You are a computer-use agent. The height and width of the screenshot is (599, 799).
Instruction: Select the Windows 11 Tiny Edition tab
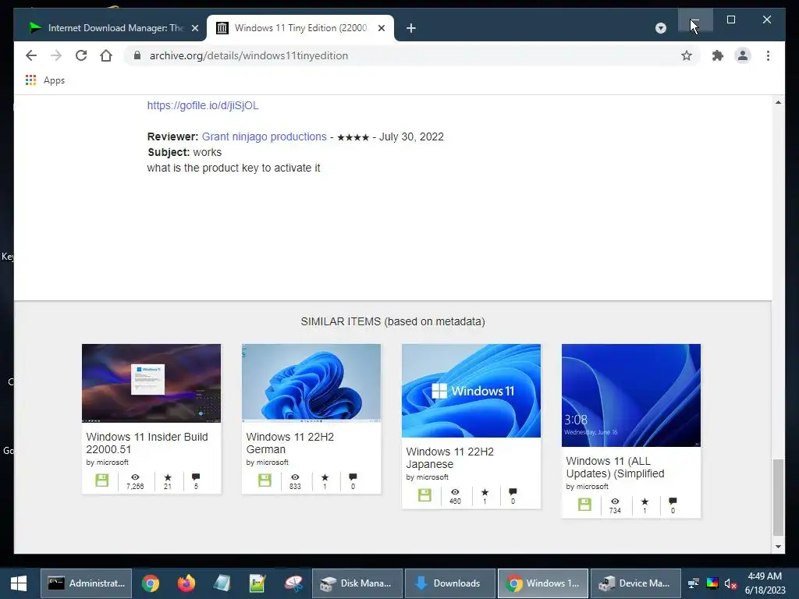(x=300, y=28)
